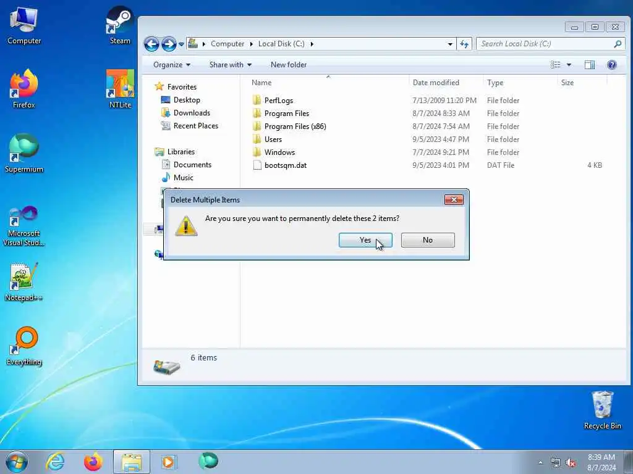Open Desktop in the navigation pane
633x474 pixels.
[187, 100]
